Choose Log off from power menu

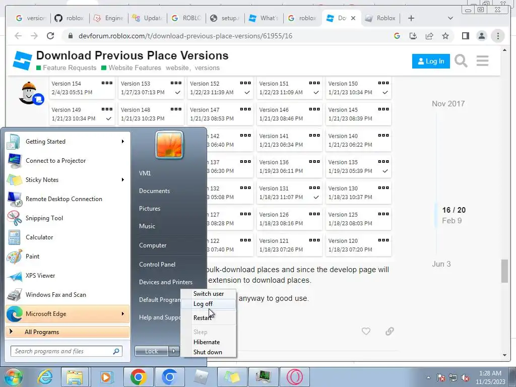click(x=208, y=304)
